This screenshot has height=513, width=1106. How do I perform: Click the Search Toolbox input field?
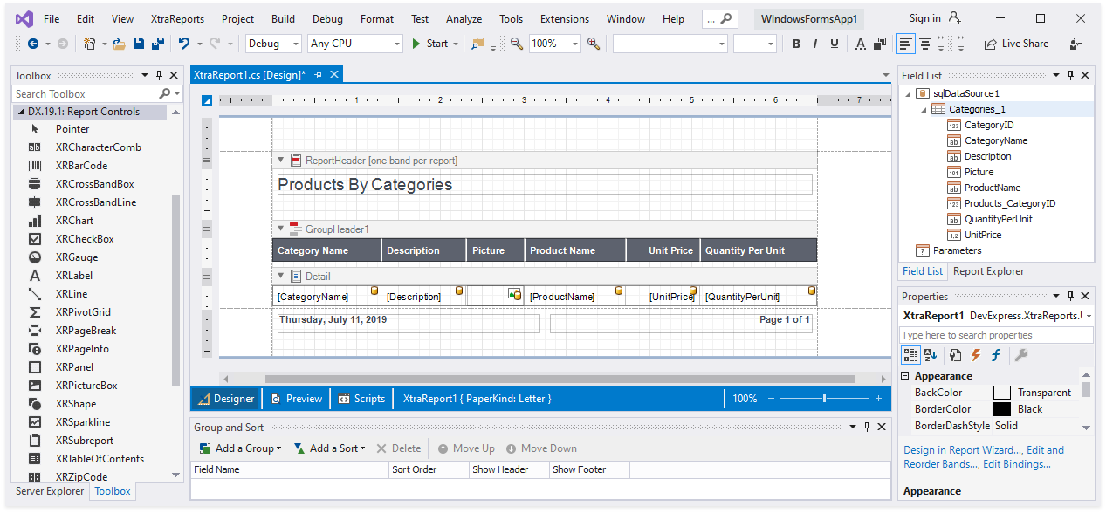[85, 93]
